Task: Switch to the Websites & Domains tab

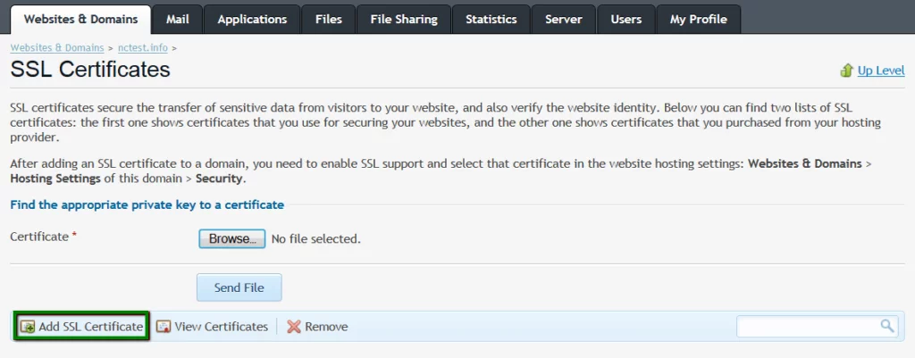Action: coord(80,19)
